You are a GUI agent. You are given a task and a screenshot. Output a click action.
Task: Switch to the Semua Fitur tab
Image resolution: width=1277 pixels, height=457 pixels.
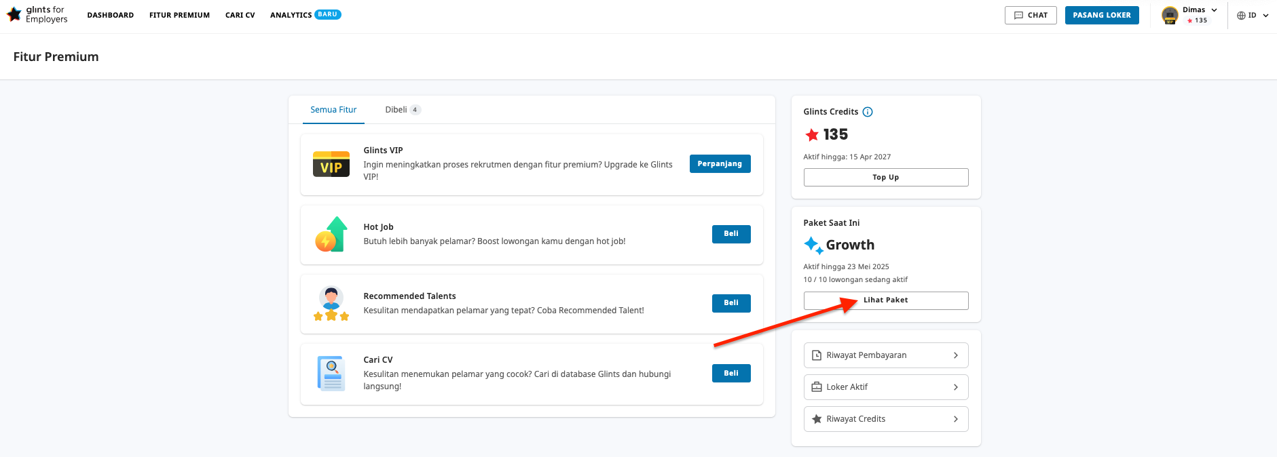point(333,110)
